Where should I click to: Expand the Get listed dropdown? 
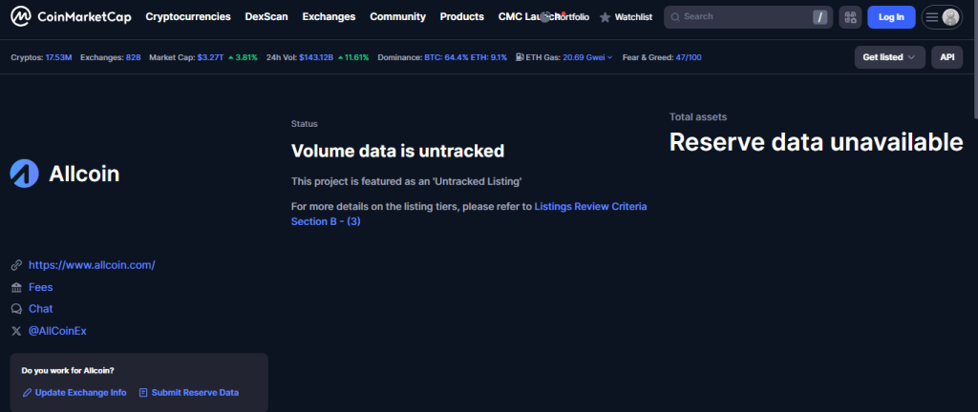889,57
